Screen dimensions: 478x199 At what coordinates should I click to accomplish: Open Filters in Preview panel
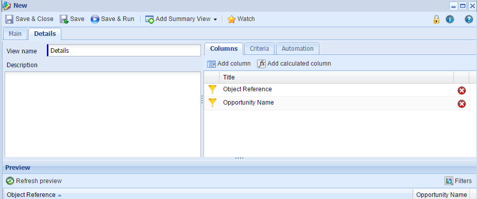point(458,181)
